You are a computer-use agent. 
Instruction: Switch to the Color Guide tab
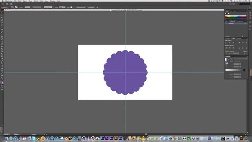click(233, 11)
